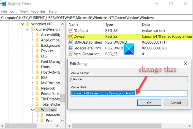
Task: Click the Registry Editor app icon
Action: coord(4,4)
